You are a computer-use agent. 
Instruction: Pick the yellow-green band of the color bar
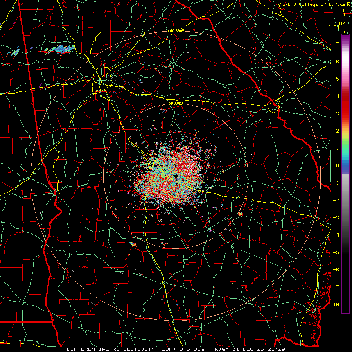click(x=345, y=137)
